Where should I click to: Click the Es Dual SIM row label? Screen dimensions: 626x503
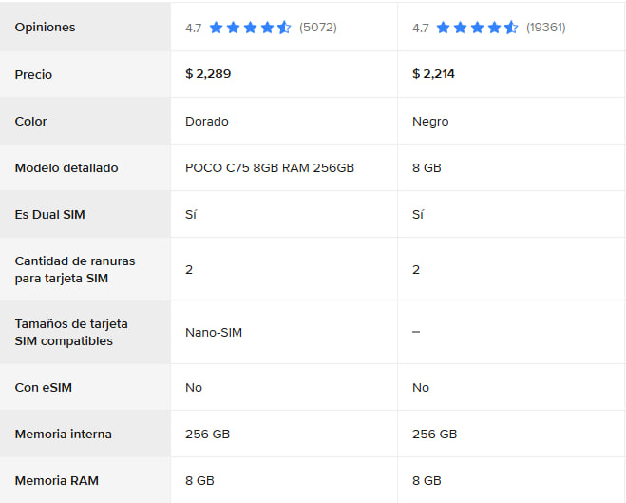(50, 215)
